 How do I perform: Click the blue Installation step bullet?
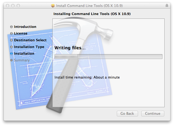[x=11, y=54]
